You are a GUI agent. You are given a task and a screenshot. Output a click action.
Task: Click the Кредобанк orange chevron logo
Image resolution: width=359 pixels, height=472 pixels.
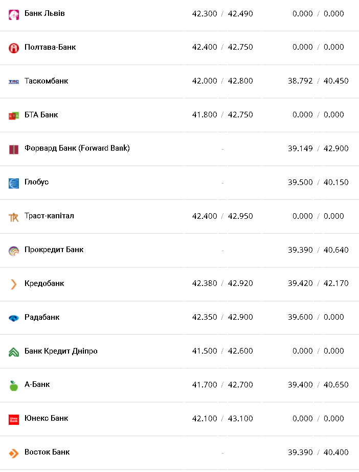(x=14, y=284)
